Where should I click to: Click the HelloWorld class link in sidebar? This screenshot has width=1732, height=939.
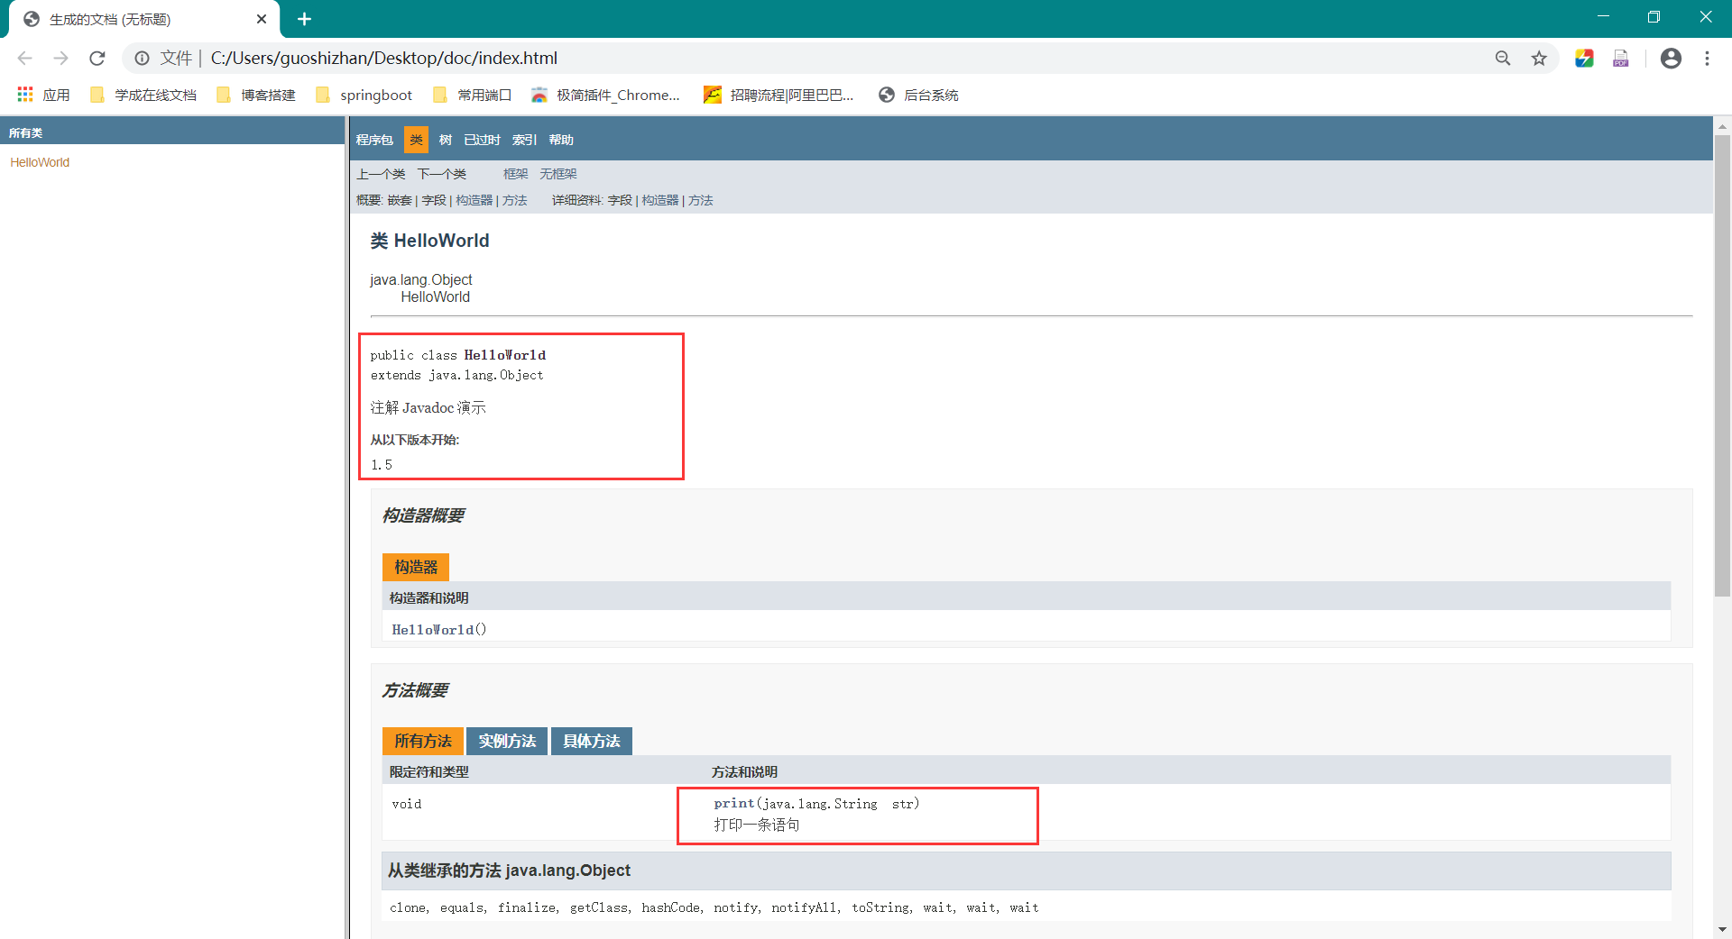click(40, 162)
